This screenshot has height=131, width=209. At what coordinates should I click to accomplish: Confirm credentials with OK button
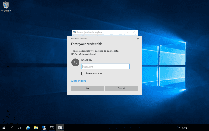pyautogui.click(x=88, y=88)
